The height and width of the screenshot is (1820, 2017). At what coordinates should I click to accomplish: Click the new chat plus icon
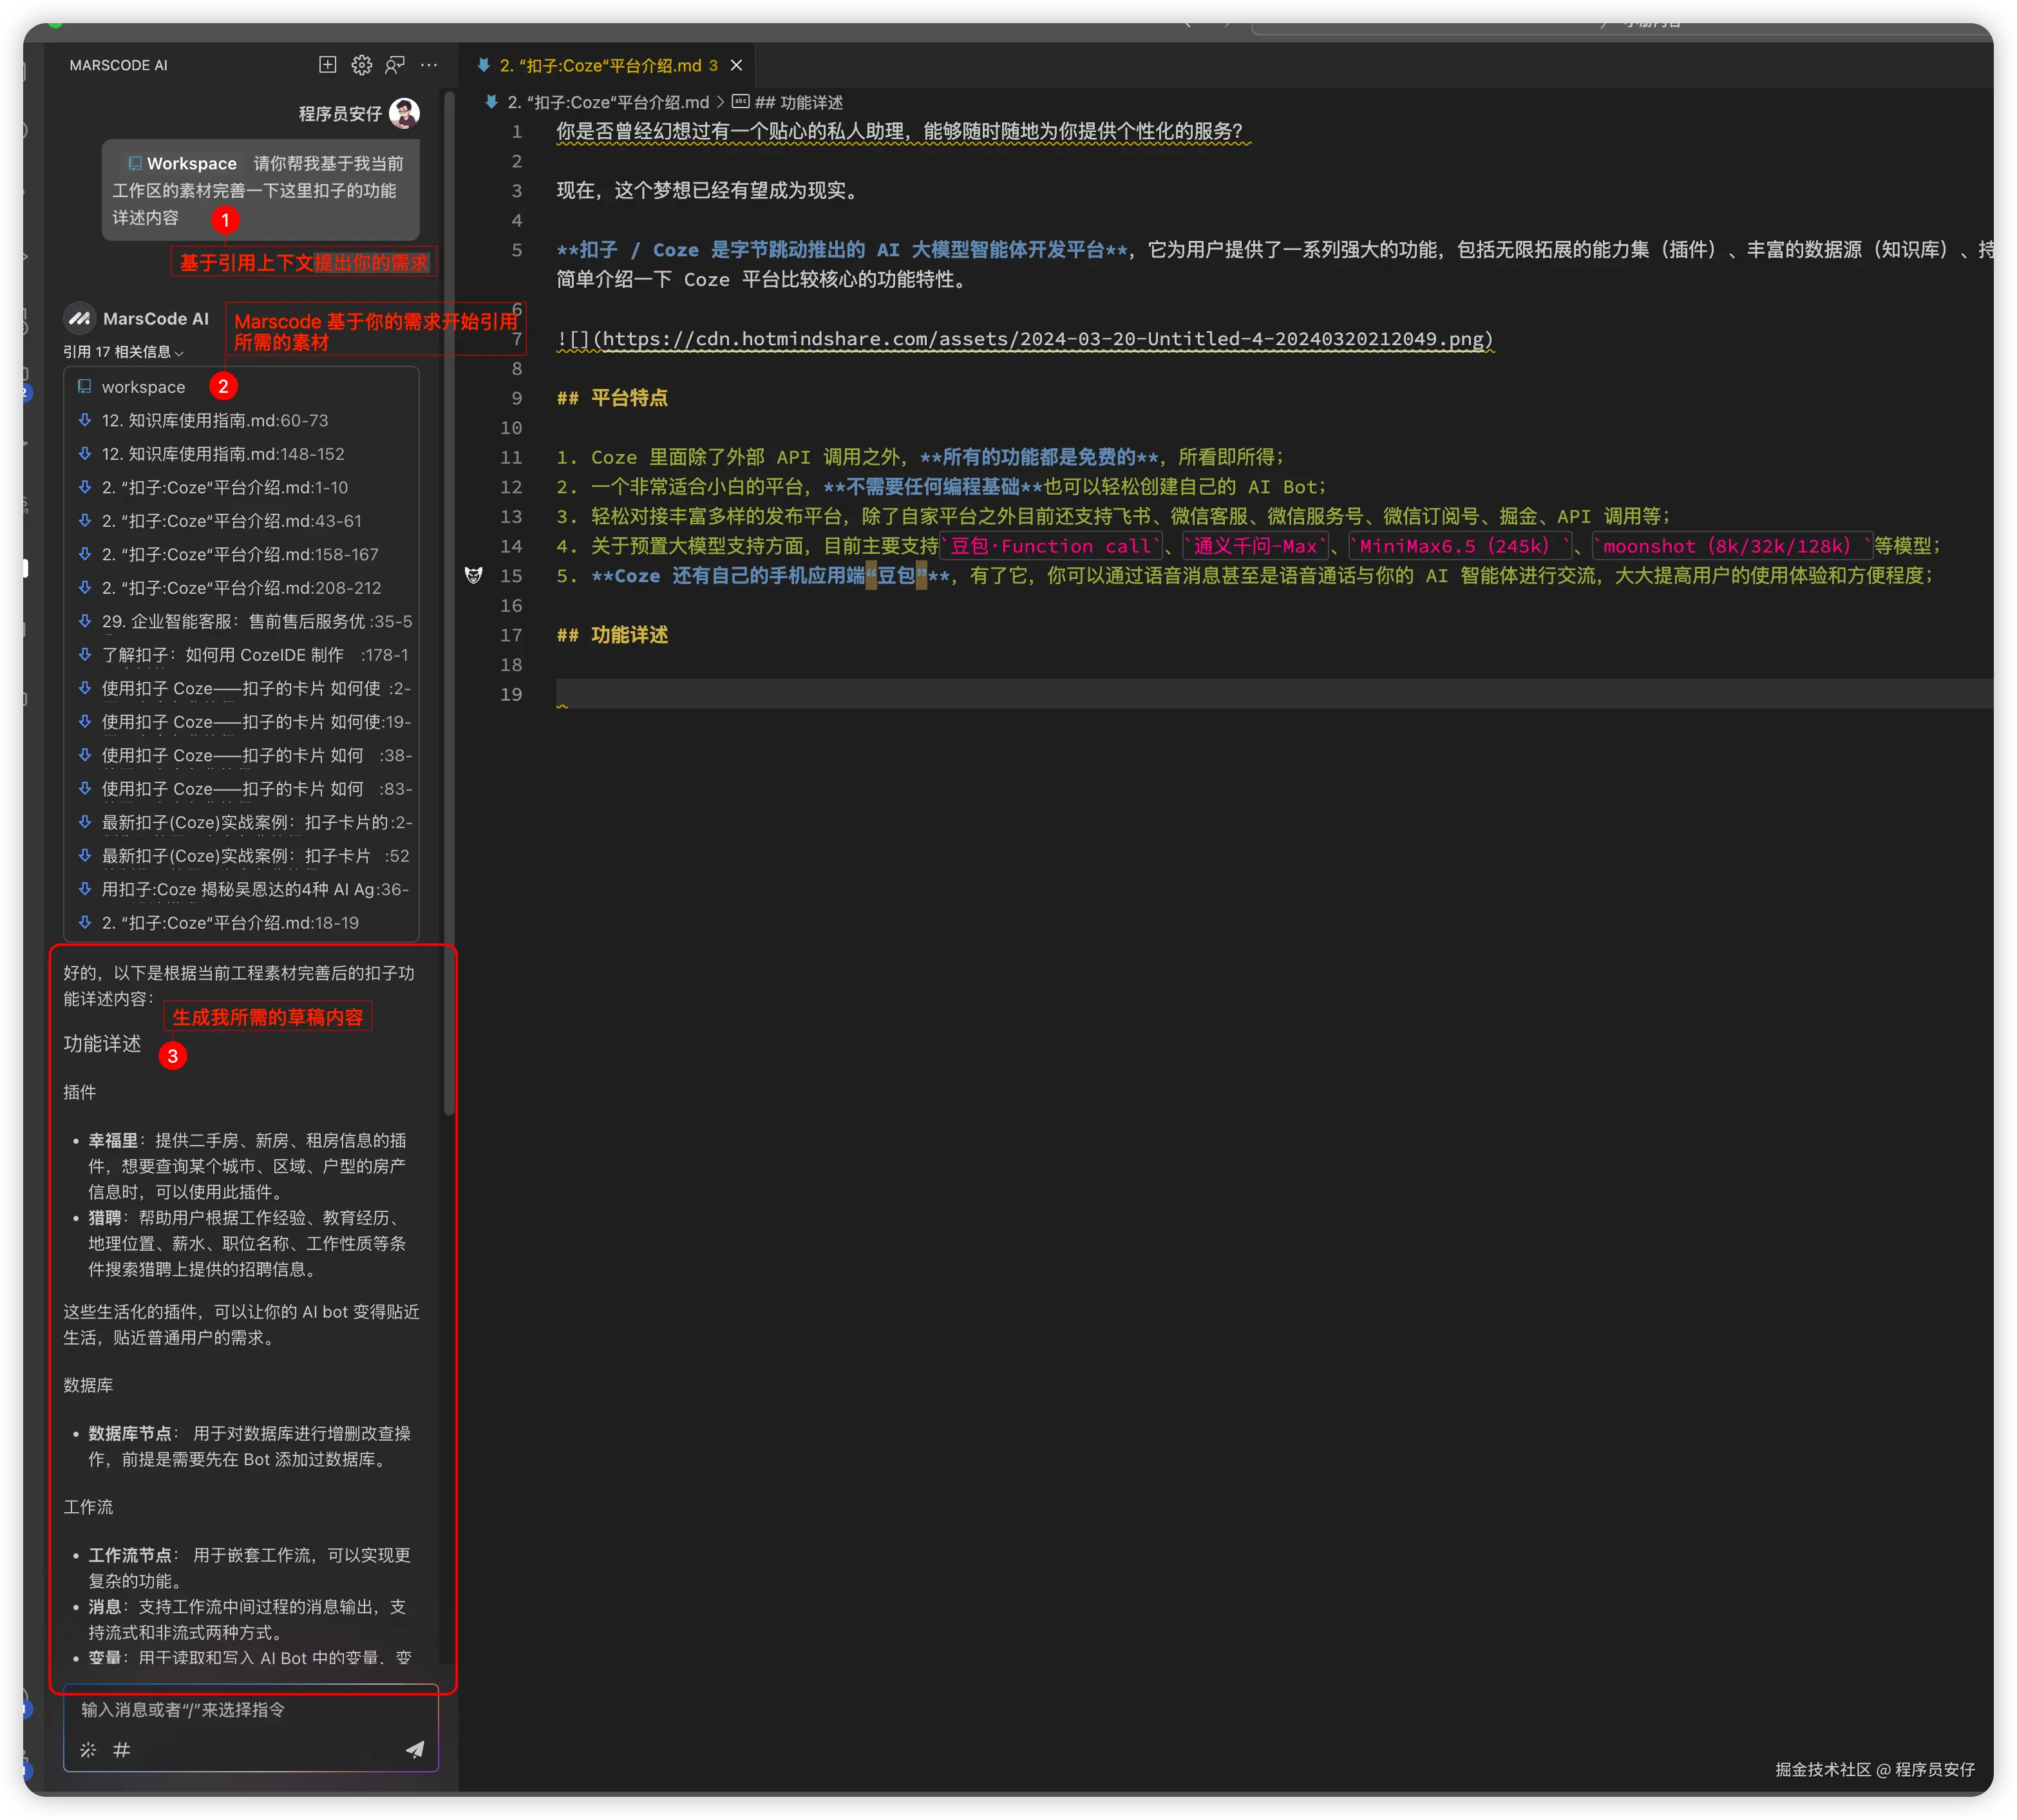click(327, 65)
